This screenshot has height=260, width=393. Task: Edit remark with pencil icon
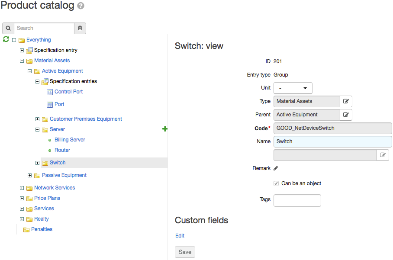276,168
